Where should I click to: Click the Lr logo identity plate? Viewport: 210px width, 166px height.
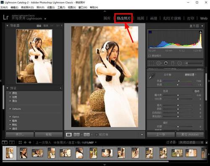point(6,17)
